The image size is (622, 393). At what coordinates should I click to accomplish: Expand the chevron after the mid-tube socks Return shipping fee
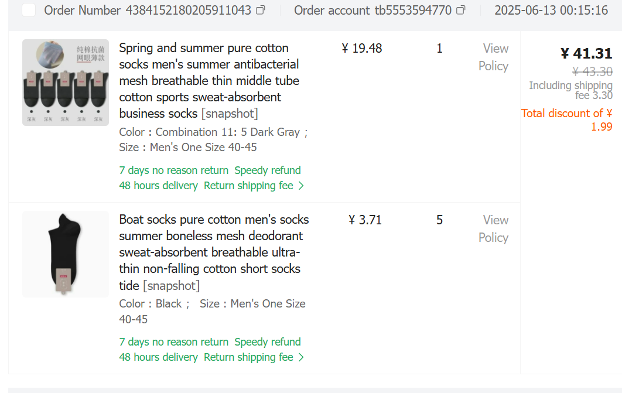(x=301, y=186)
